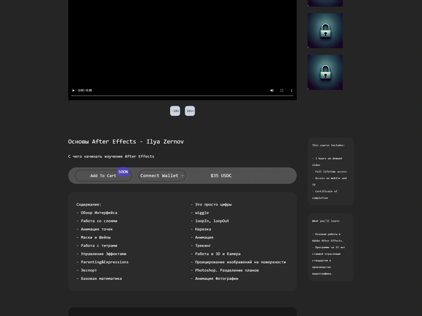Image resolution: width=422 pixels, height=316 pixels.
Task: Click the Работа со слоями item
Action: (97, 221)
